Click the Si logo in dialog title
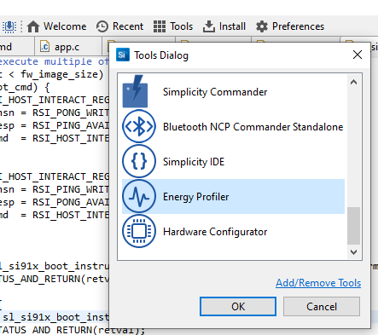 coord(123,55)
